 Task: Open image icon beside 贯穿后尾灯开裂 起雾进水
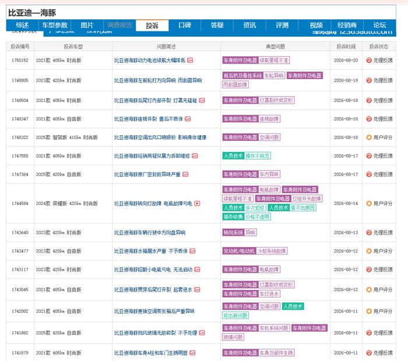click(x=197, y=289)
